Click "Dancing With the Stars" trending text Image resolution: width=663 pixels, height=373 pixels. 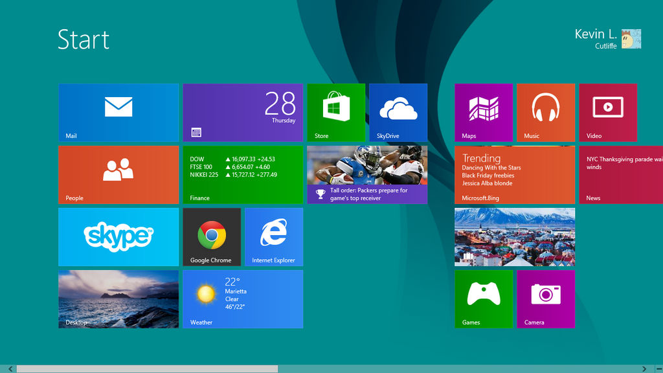pos(491,168)
